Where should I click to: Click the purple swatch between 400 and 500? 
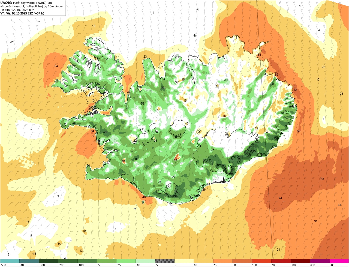pyautogui.click(x=320, y=261)
